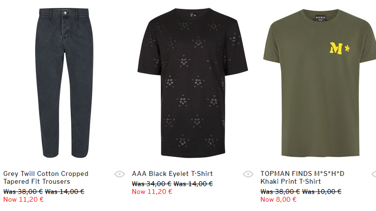This screenshot has width=376, height=211.
Task: Select the khaki green T-shirt product image
Action: point(321,83)
